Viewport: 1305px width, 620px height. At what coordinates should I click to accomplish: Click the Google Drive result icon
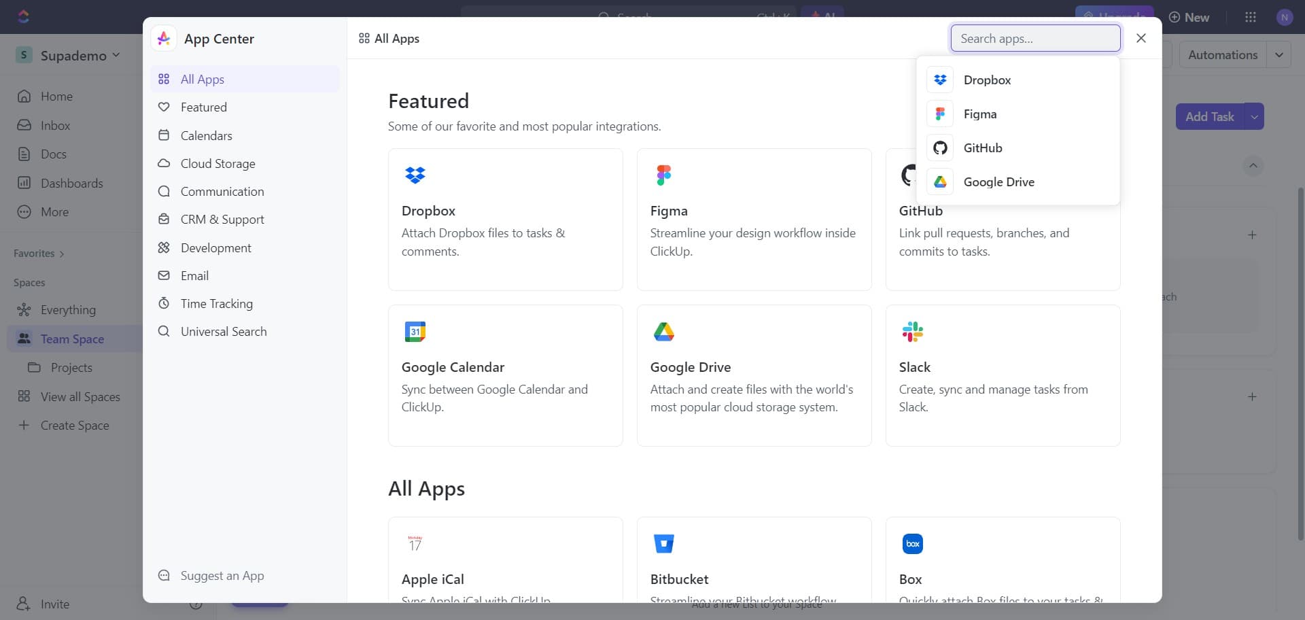(939, 182)
